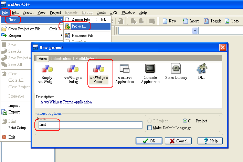Image resolution: width=243 pixels, height=162 pixels.
Task: Switch to the MultiMedia tab
Action: (x=85, y=59)
